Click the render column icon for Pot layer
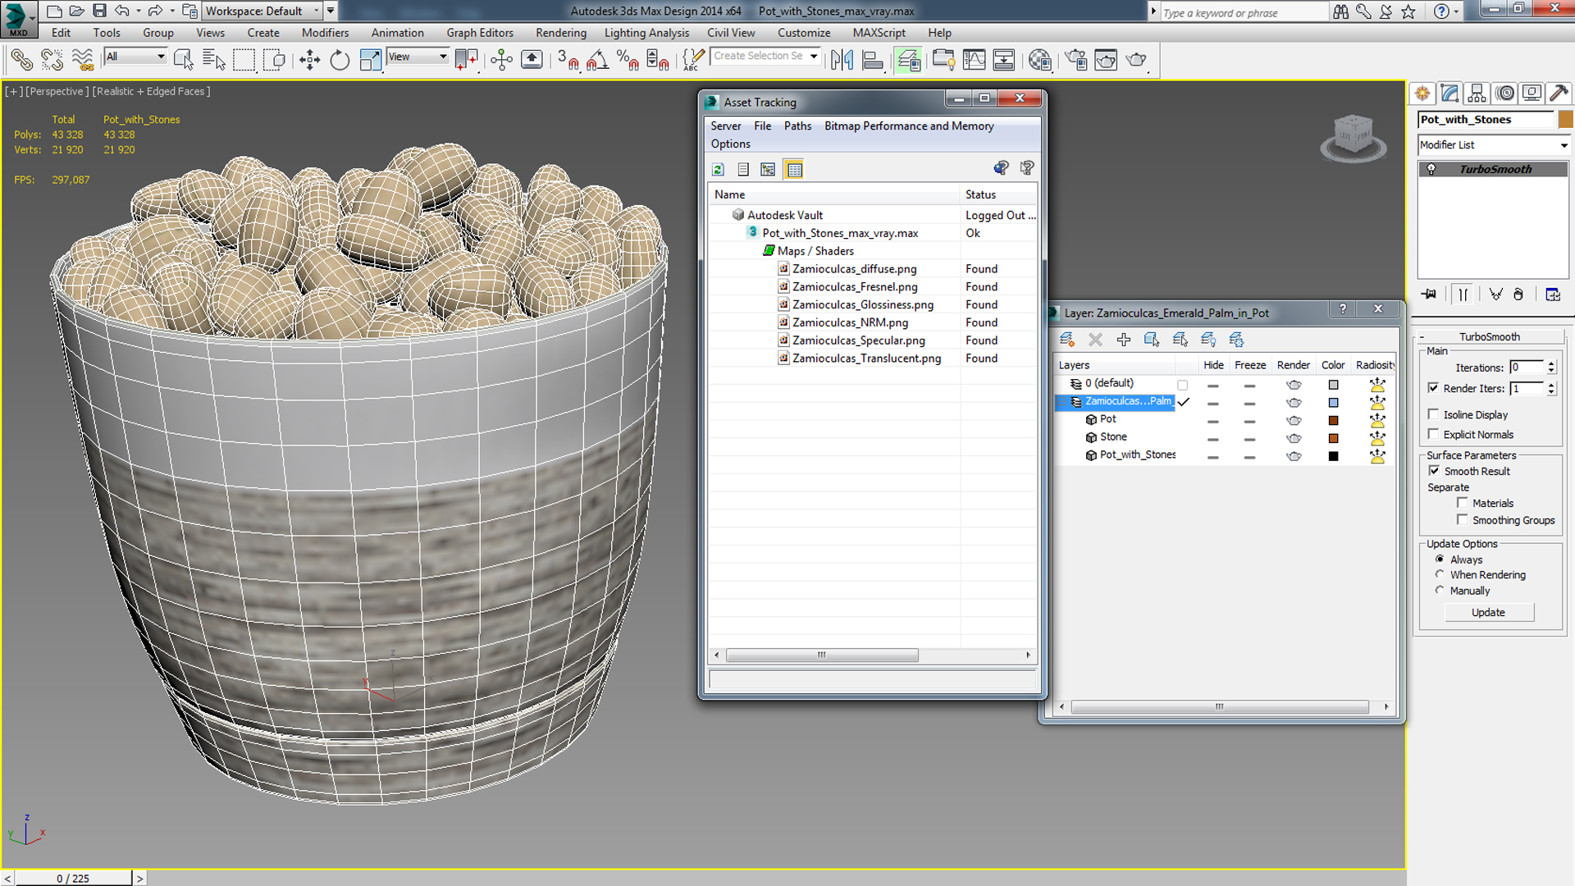 point(1294,418)
